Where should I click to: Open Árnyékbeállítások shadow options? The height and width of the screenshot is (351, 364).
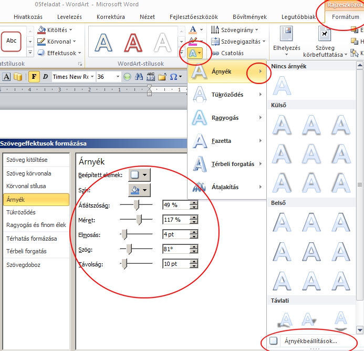[309, 341]
